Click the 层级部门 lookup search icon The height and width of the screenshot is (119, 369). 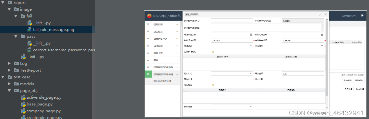click(x=213, y=52)
